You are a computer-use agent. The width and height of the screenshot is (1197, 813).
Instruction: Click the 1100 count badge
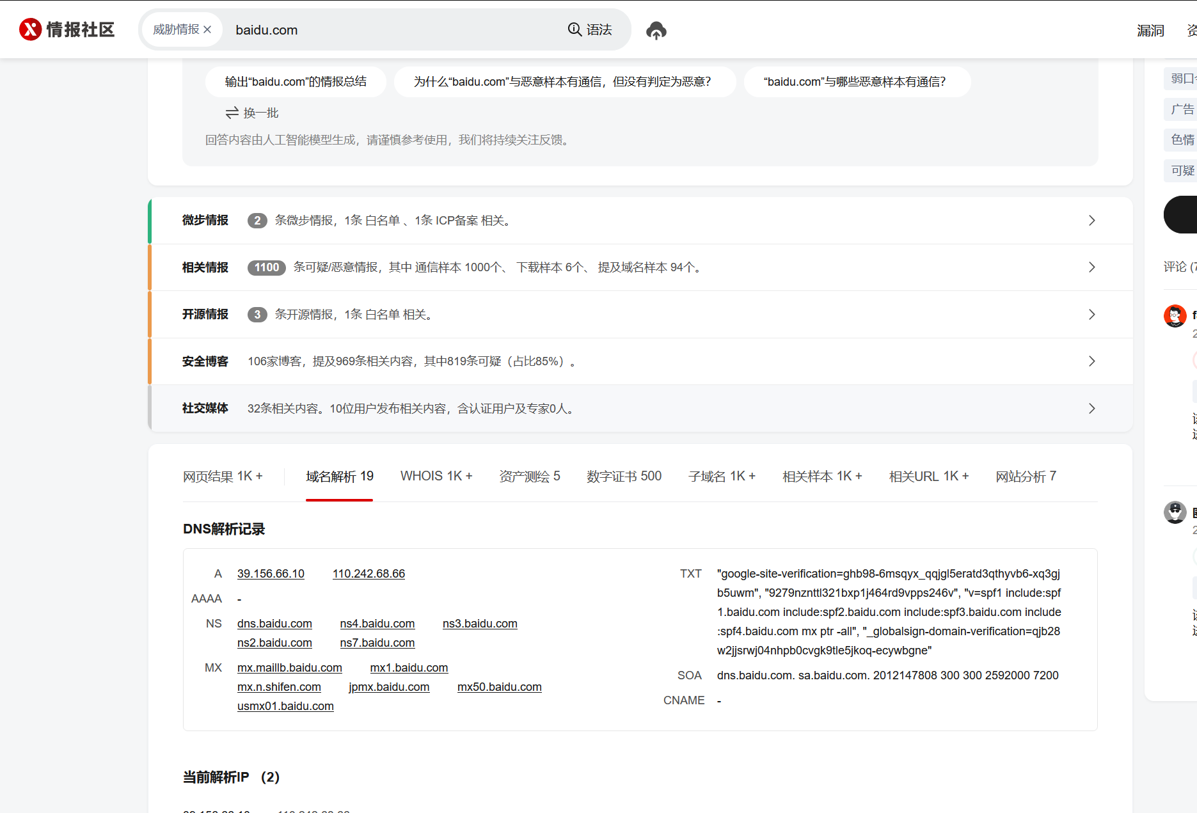(267, 267)
